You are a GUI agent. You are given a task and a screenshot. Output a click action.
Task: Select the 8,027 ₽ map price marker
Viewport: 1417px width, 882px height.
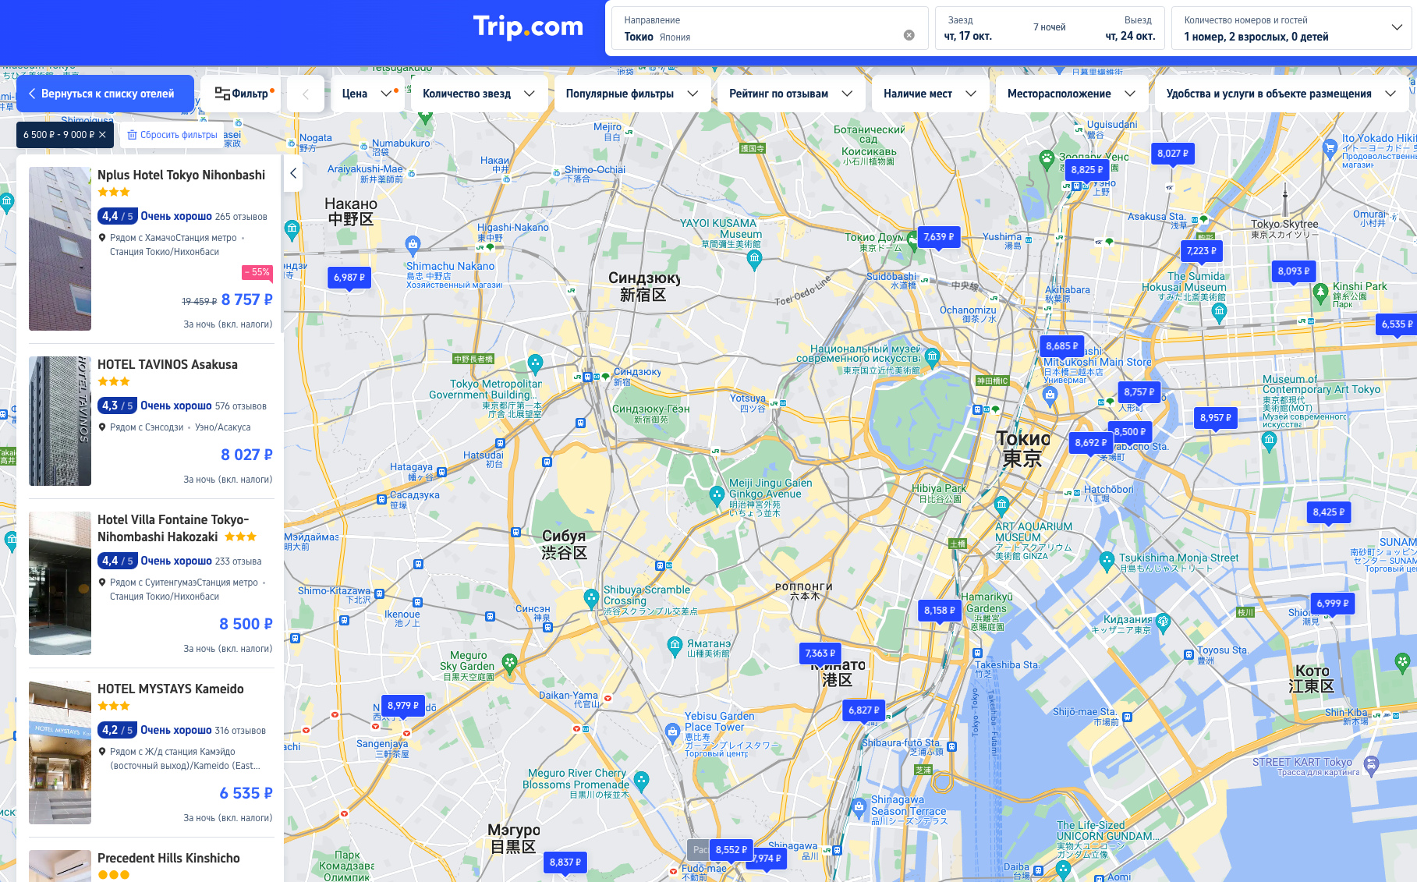[1172, 154]
